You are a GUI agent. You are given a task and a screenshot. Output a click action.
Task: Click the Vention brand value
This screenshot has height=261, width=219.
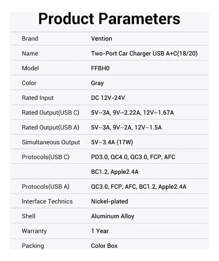(x=102, y=38)
